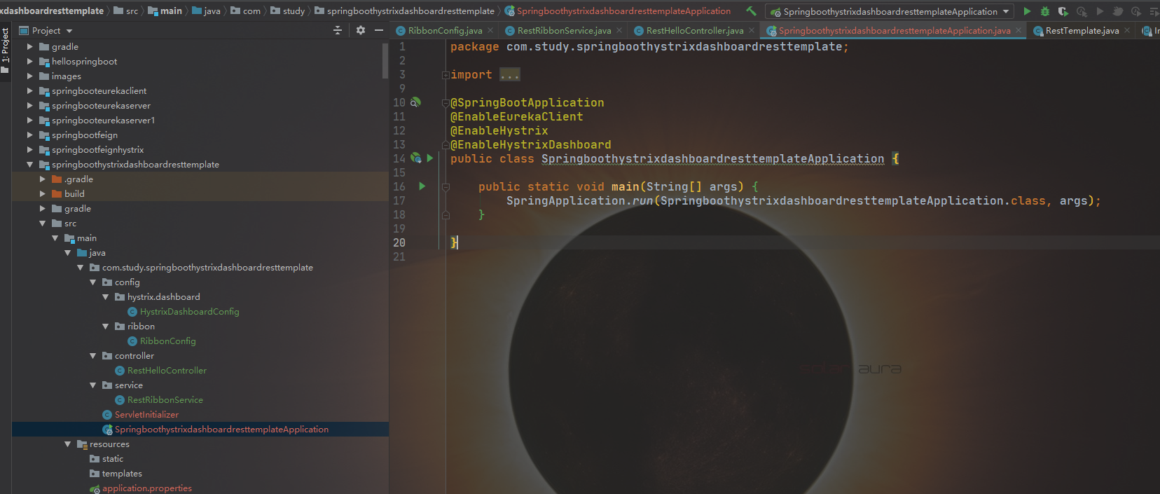Select the controller package
Image resolution: width=1160 pixels, height=494 pixels.
tap(128, 356)
